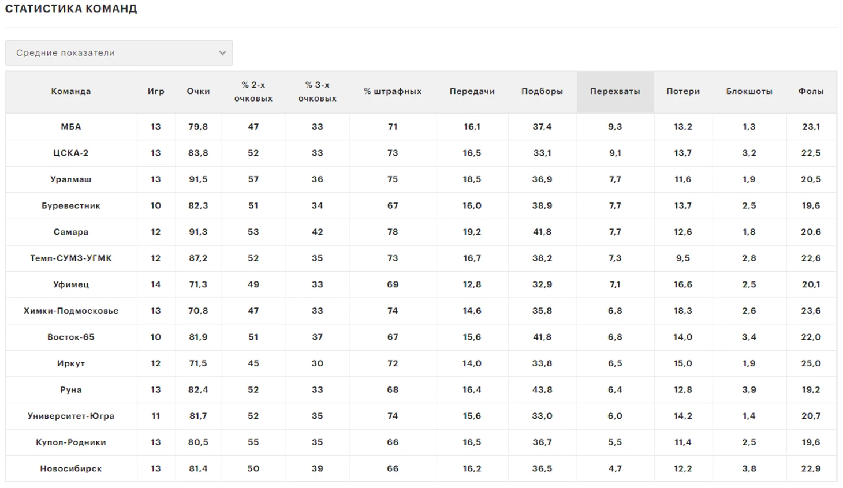Click МБА fouls value 23,1
This screenshot has height=488, width=843.
[x=811, y=126]
